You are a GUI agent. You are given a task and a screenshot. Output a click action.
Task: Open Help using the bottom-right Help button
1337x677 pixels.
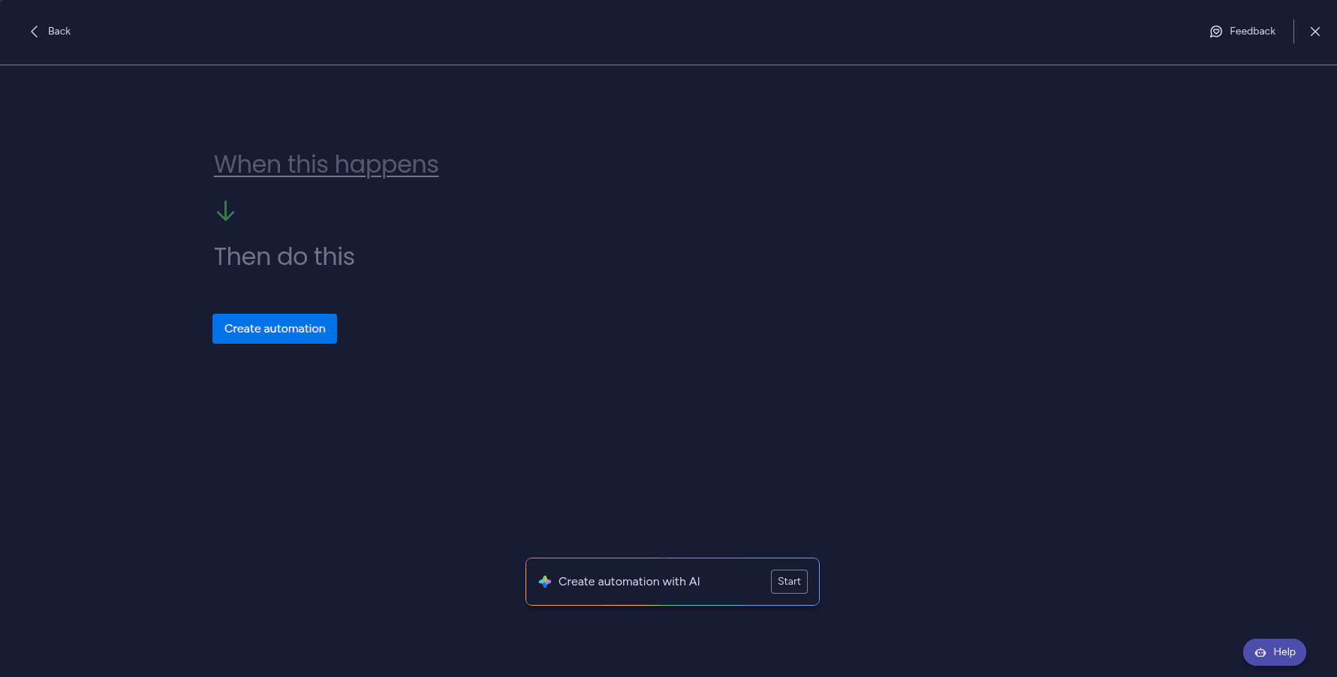point(1274,652)
